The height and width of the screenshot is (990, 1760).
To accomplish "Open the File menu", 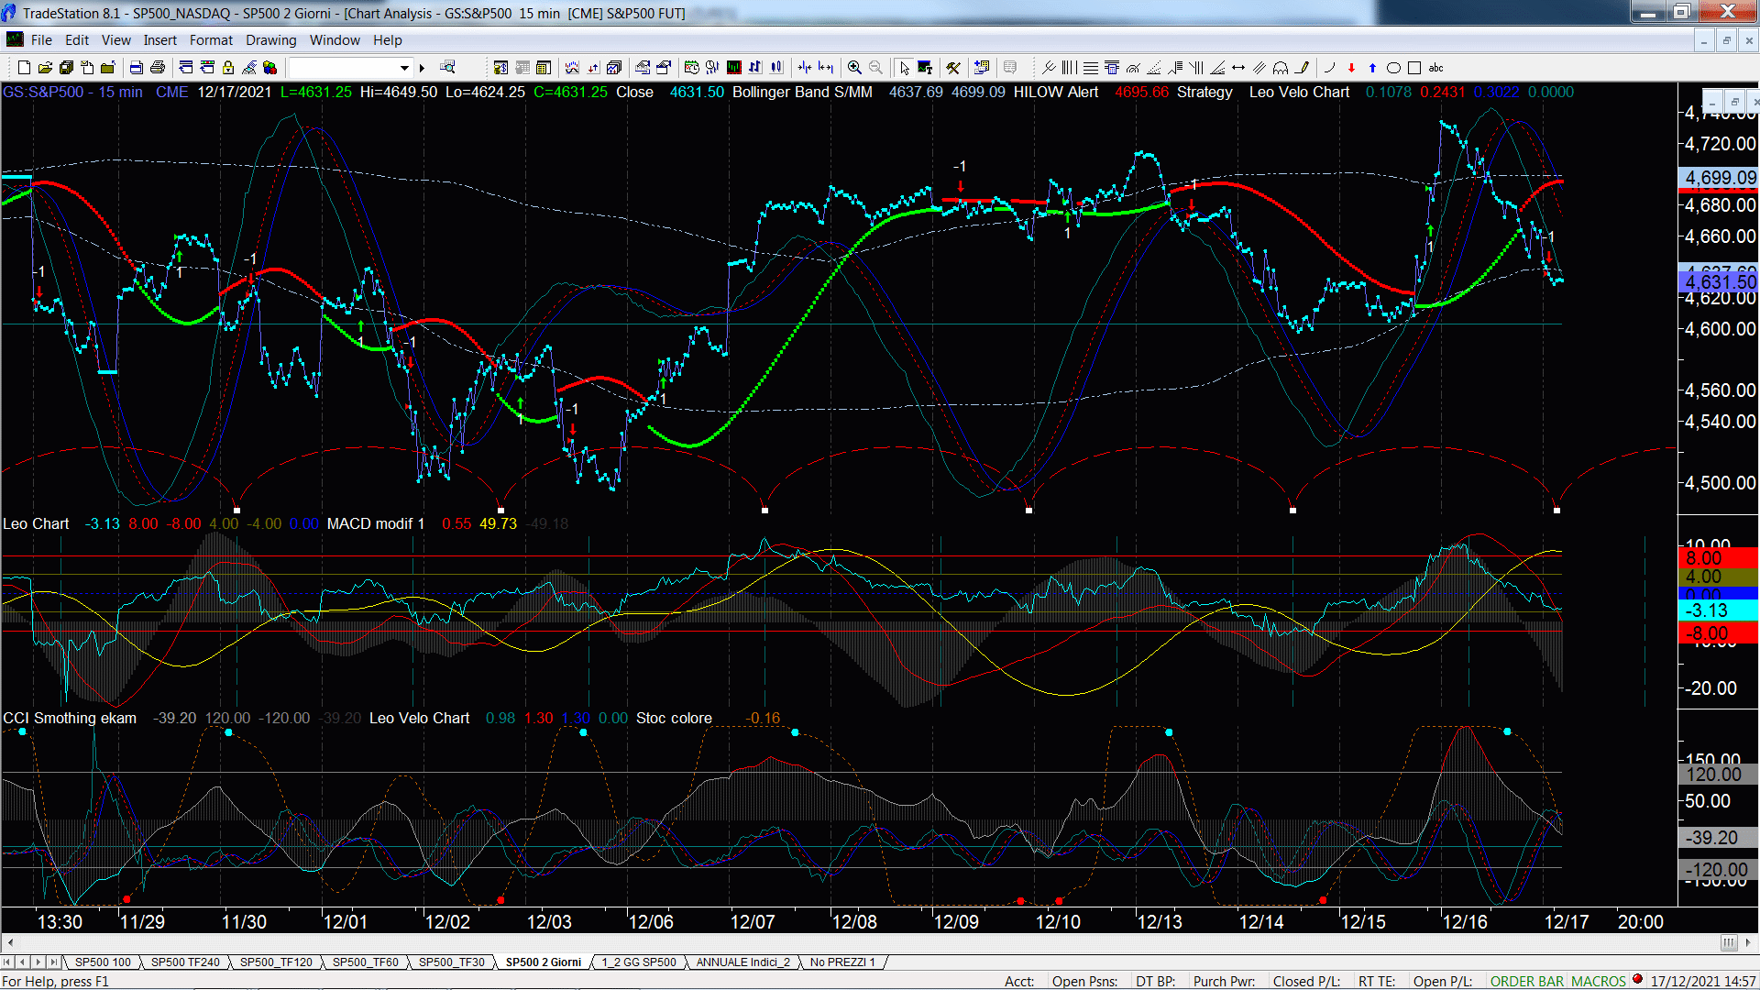I will point(41,40).
